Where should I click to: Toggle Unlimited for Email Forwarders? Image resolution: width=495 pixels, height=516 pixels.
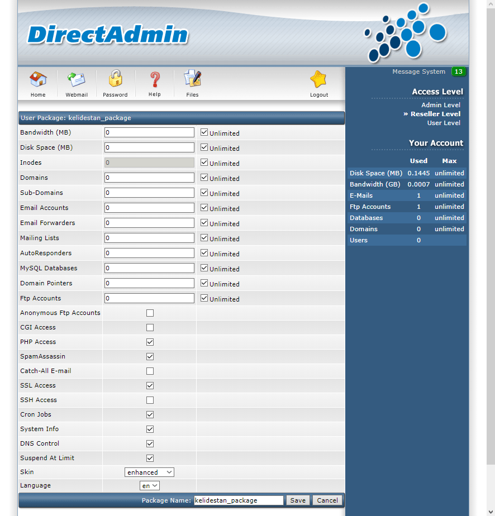tap(204, 223)
